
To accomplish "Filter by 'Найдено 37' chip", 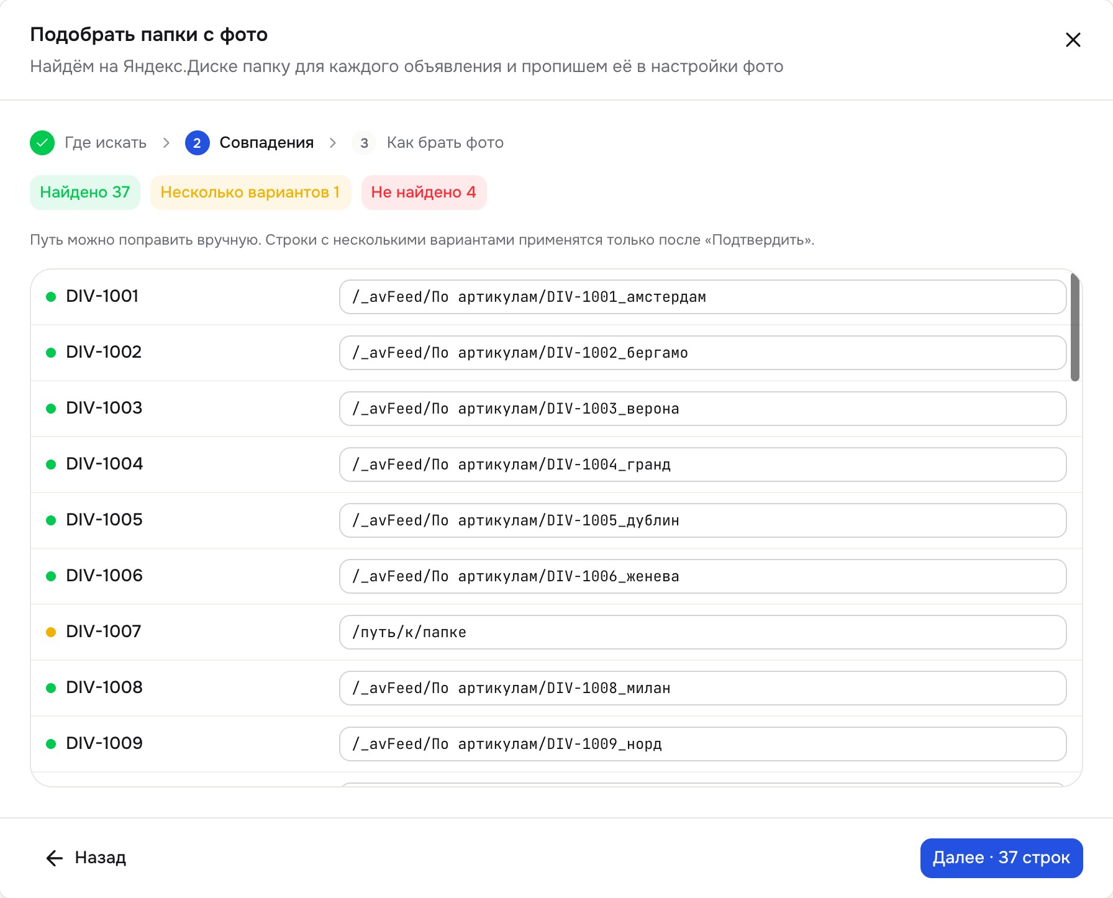I will pos(85,193).
